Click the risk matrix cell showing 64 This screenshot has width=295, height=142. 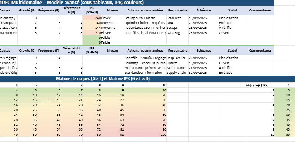coord(92,125)
